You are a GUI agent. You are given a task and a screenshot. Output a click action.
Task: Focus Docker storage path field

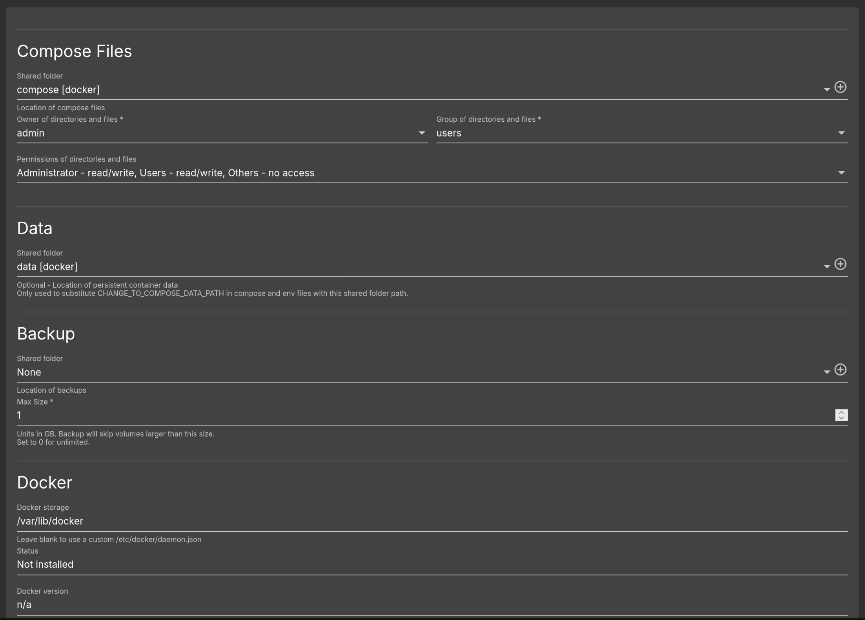(x=392, y=521)
